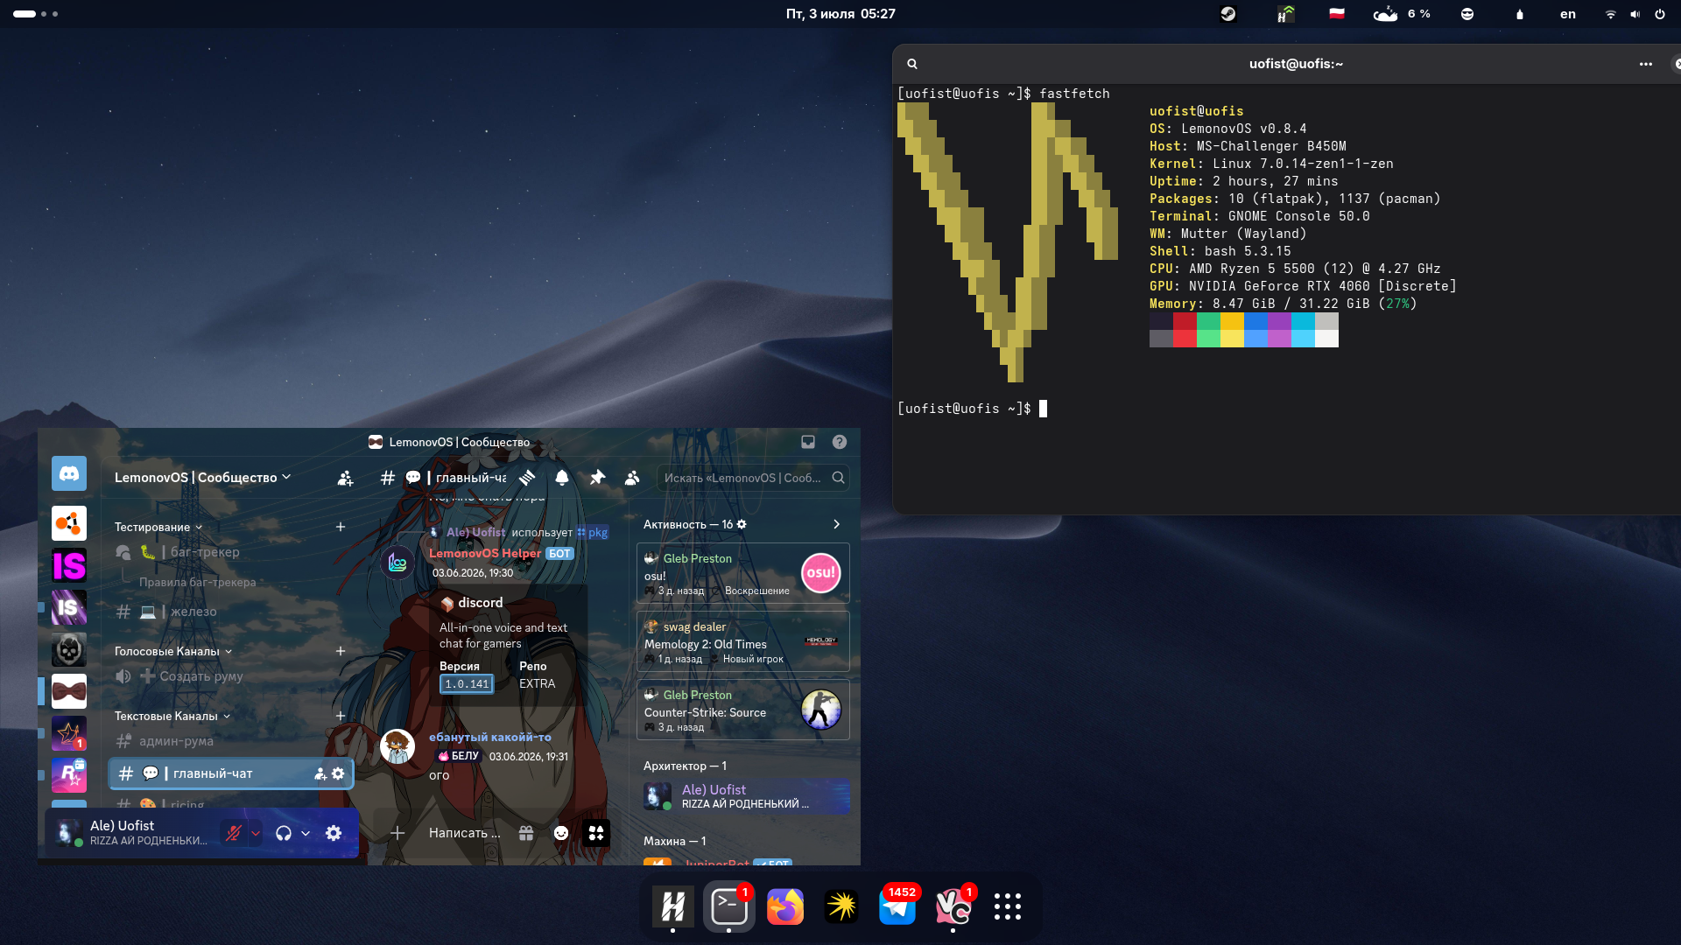Open the pink IS server icon
1681x945 pixels.
[69, 565]
